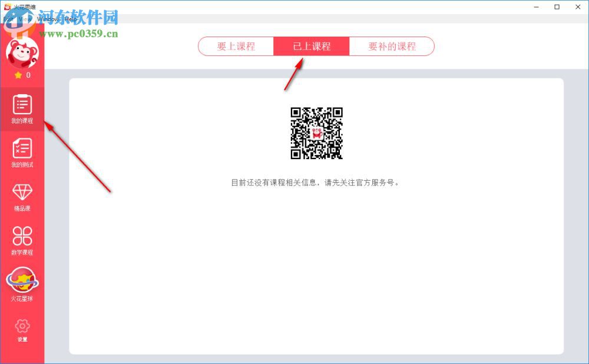589x364 pixels.
Task: Click Exit in the menu bar
Action: pos(8,18)
